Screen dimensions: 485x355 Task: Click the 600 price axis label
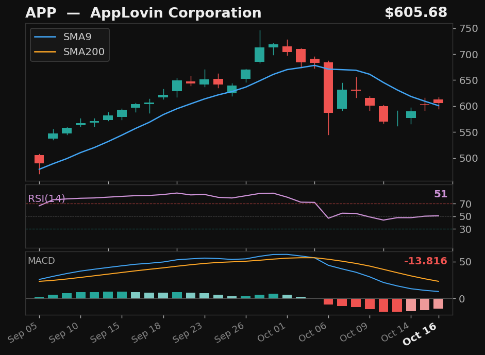coord(469,106)
